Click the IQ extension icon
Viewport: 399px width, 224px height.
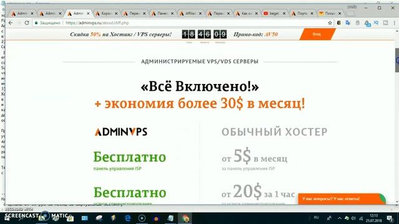click(376, 23)
